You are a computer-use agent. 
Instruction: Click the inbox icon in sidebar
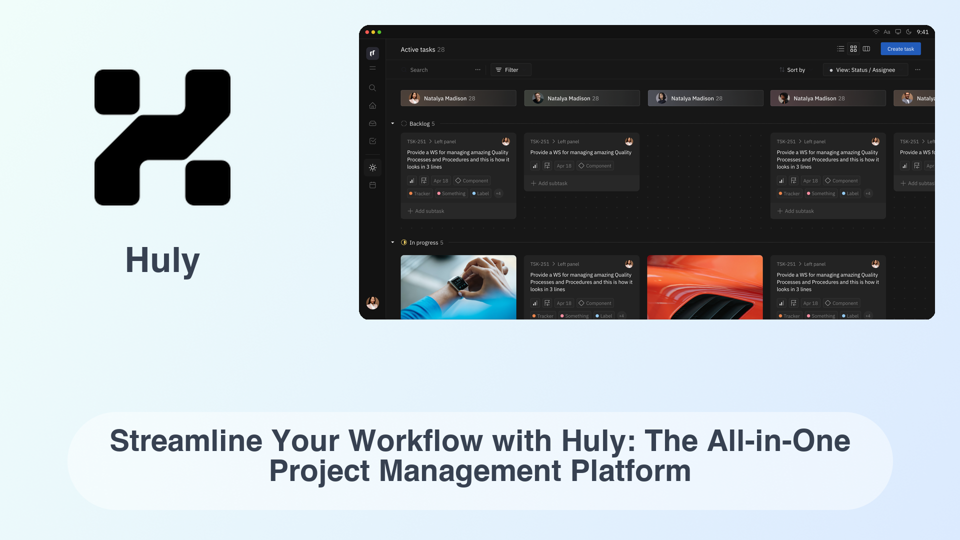tap(372, 122)
